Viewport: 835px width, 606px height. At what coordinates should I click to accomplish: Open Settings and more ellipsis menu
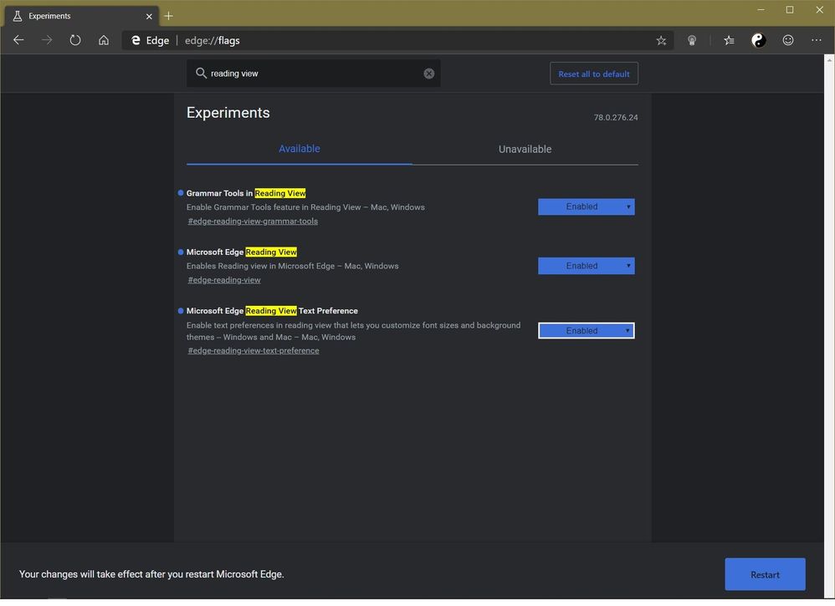click(x=817, y=40)
